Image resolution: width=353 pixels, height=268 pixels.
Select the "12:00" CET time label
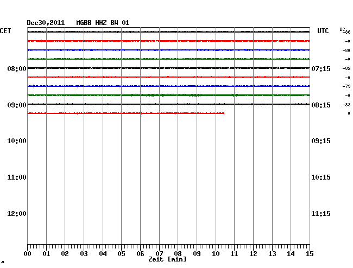(x=17, y=214)
